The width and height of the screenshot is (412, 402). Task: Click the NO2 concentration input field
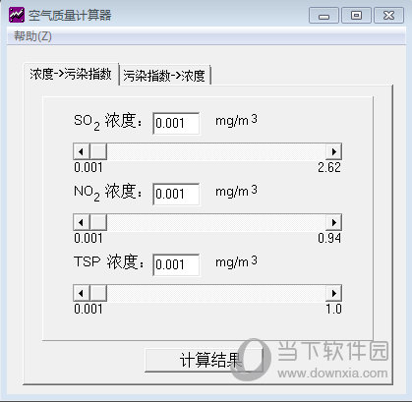tap(176, 194)
